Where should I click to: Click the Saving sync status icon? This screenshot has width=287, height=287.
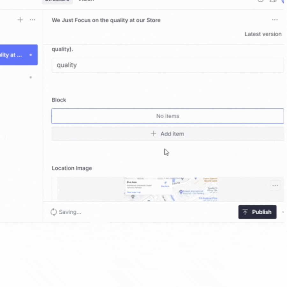tap(54, 212)
